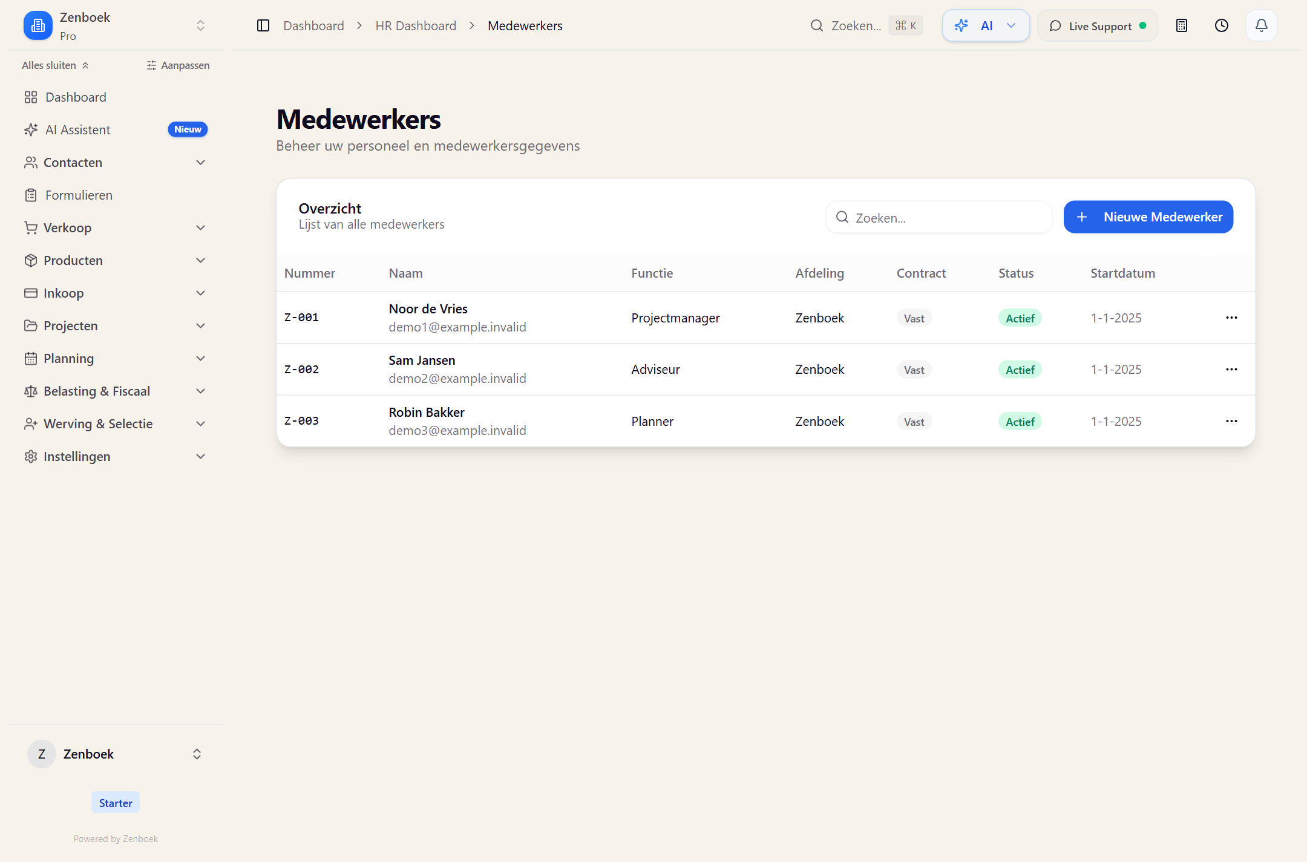Image resolution: width=1307 pixels, height=862 pixels.
Task: Open the AI dropdown arrow
Action: tap(1011, 25)
